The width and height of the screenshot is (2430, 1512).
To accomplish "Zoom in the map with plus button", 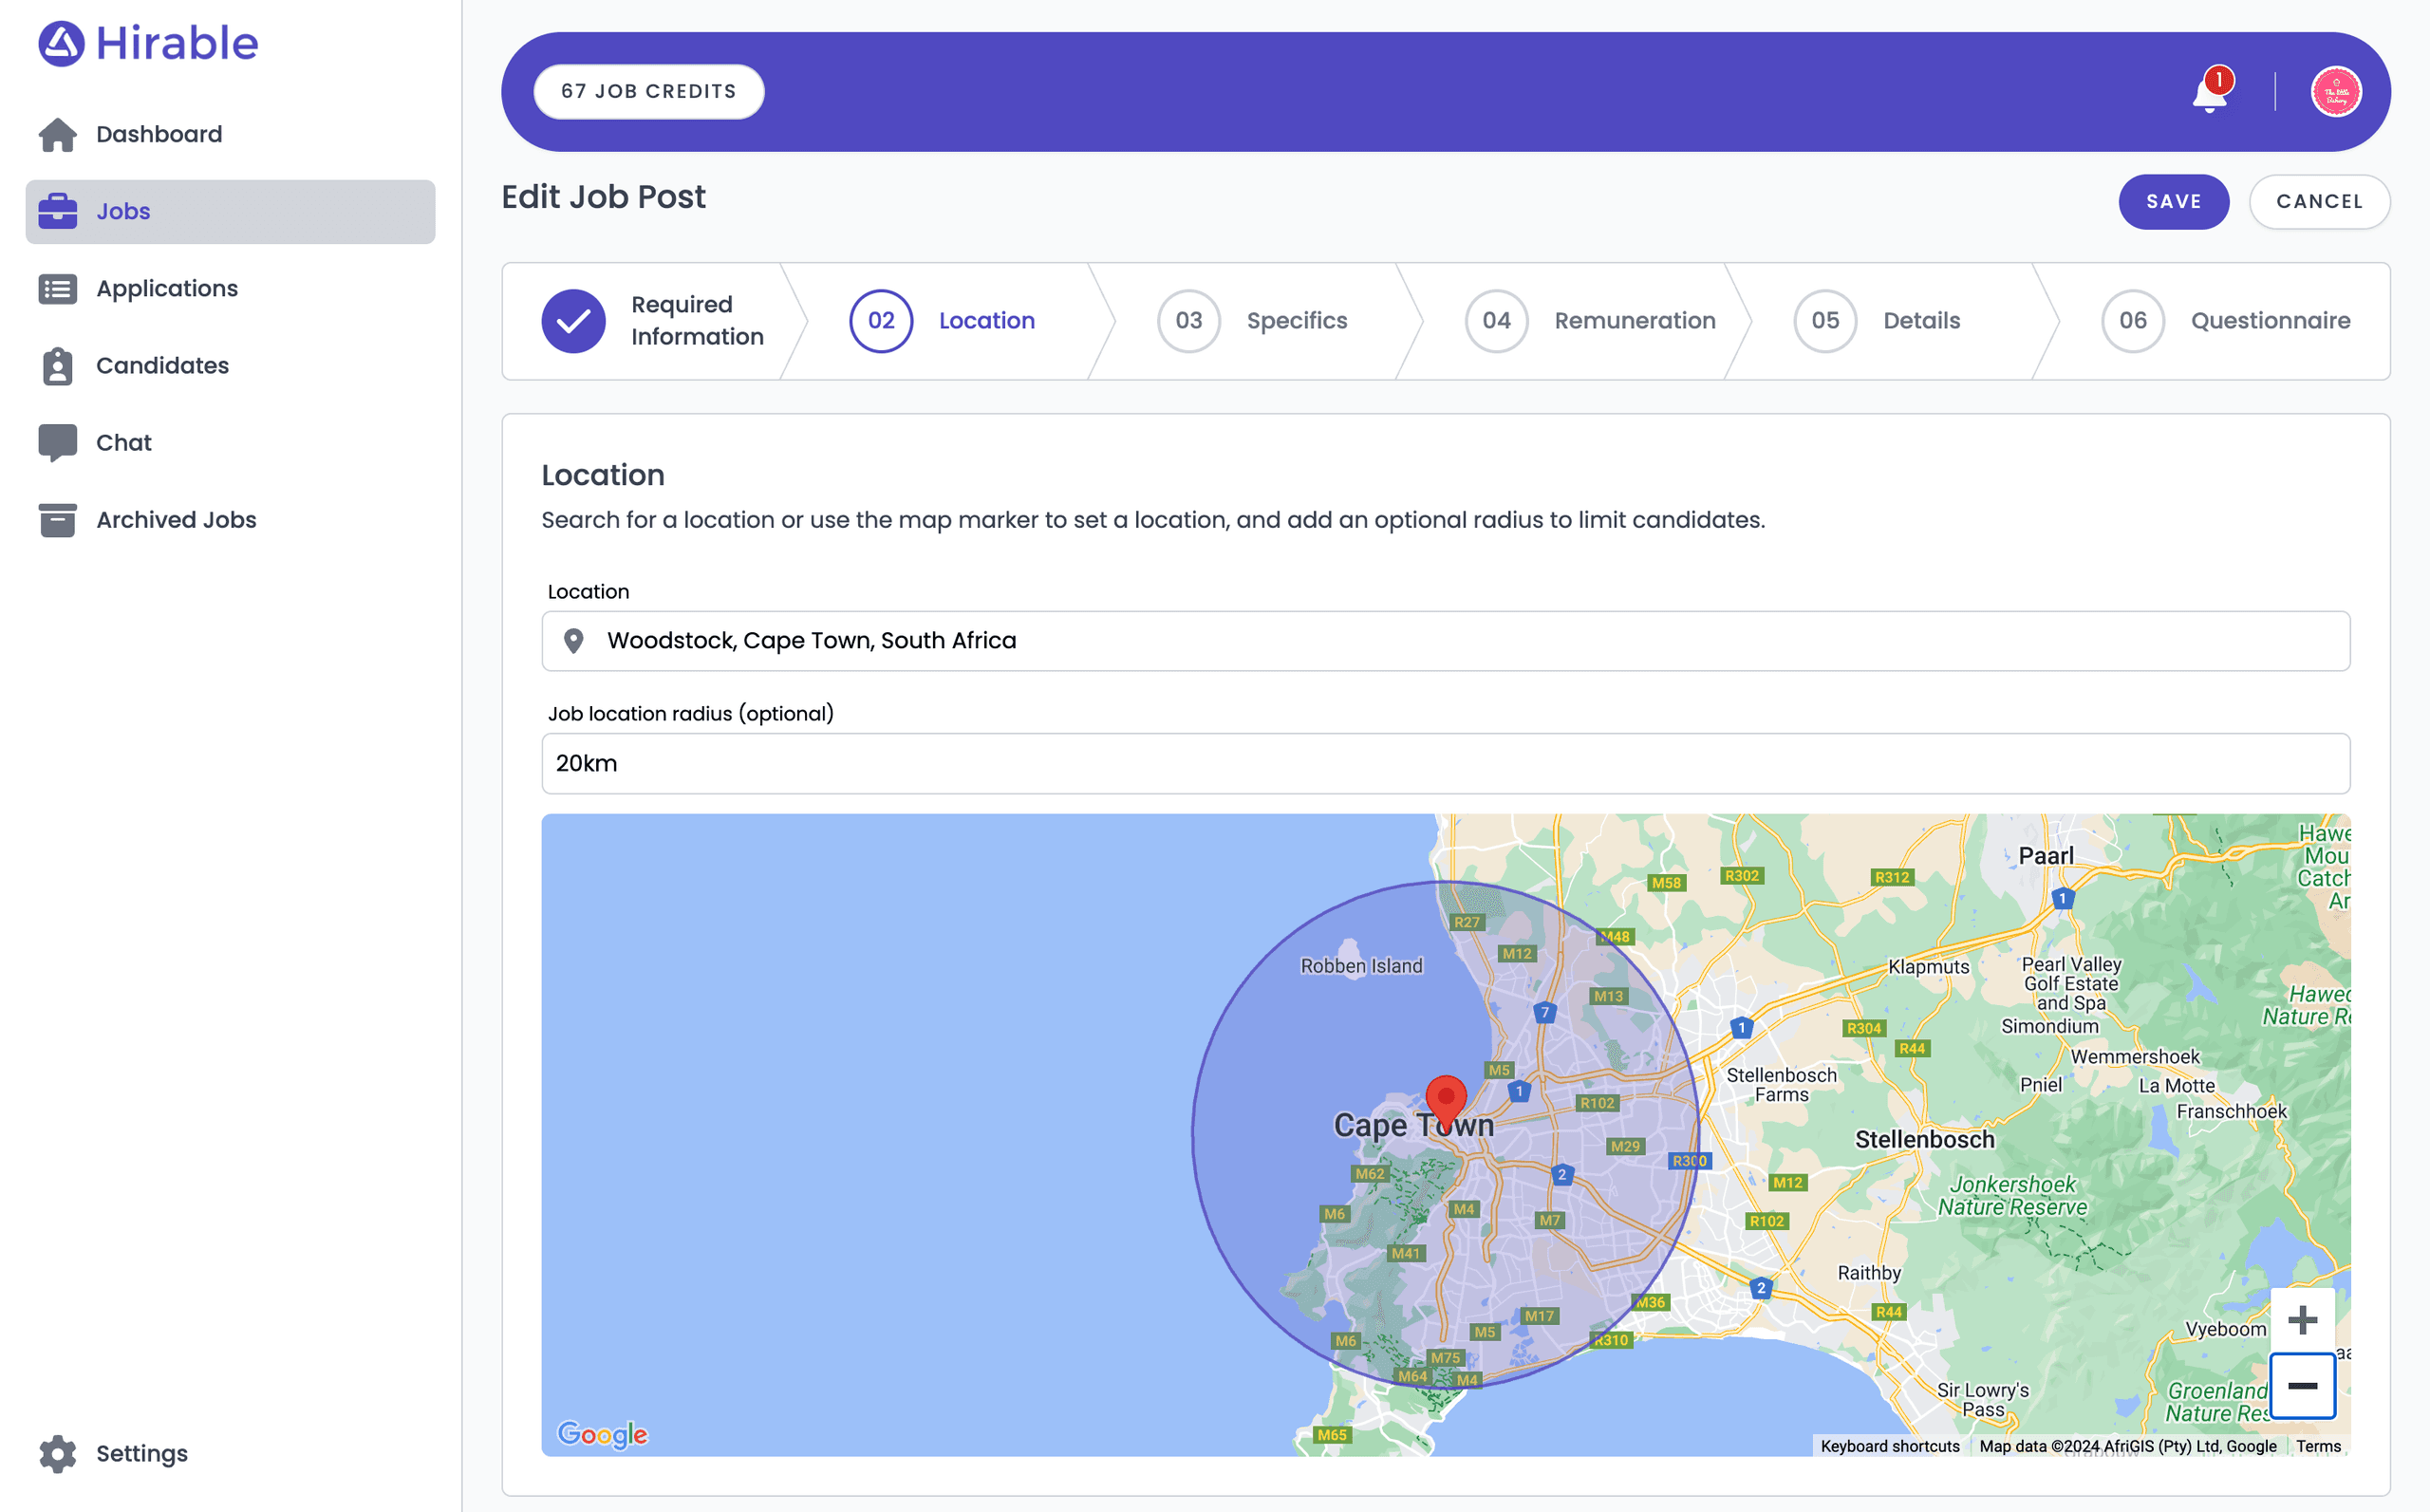I will tap(2302, 1320).
